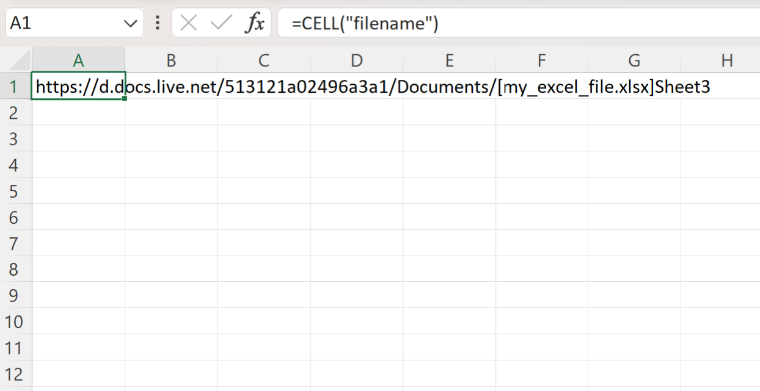Click the Cancel X icon in formula bar
The height and width of the screenshot is (391, 760).
point(189,23)
